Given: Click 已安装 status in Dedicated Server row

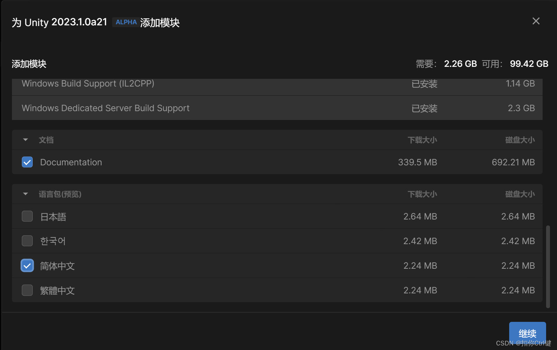Looking at the screenshot, I should tap(424, 108).
